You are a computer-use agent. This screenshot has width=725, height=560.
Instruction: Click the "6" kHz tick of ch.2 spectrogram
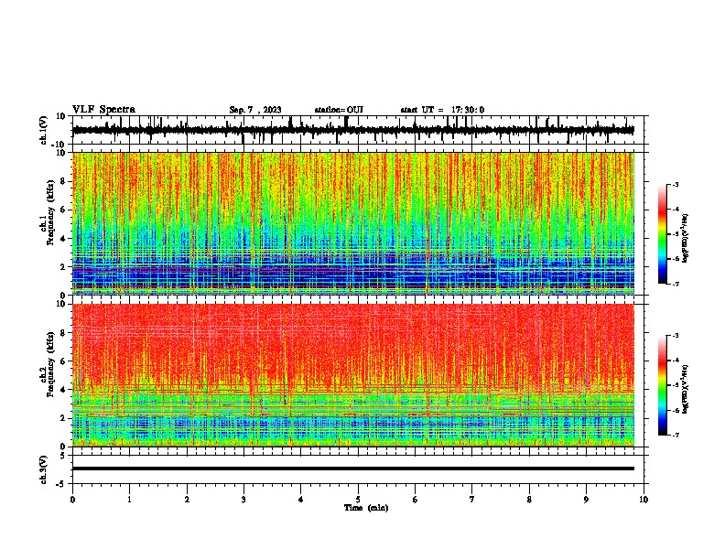click(x=63, y=361)
